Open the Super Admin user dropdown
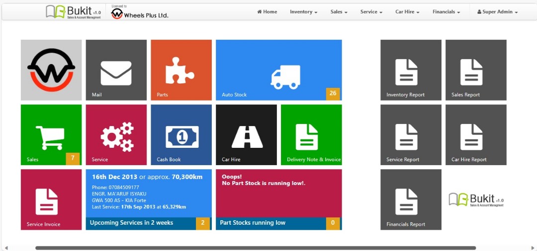The width and height of the screenshot is (537, 251). 497,12
